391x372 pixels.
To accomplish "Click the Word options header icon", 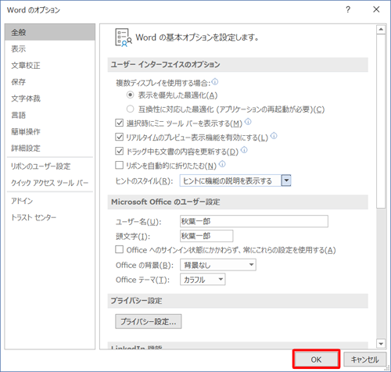I will 124,38.
